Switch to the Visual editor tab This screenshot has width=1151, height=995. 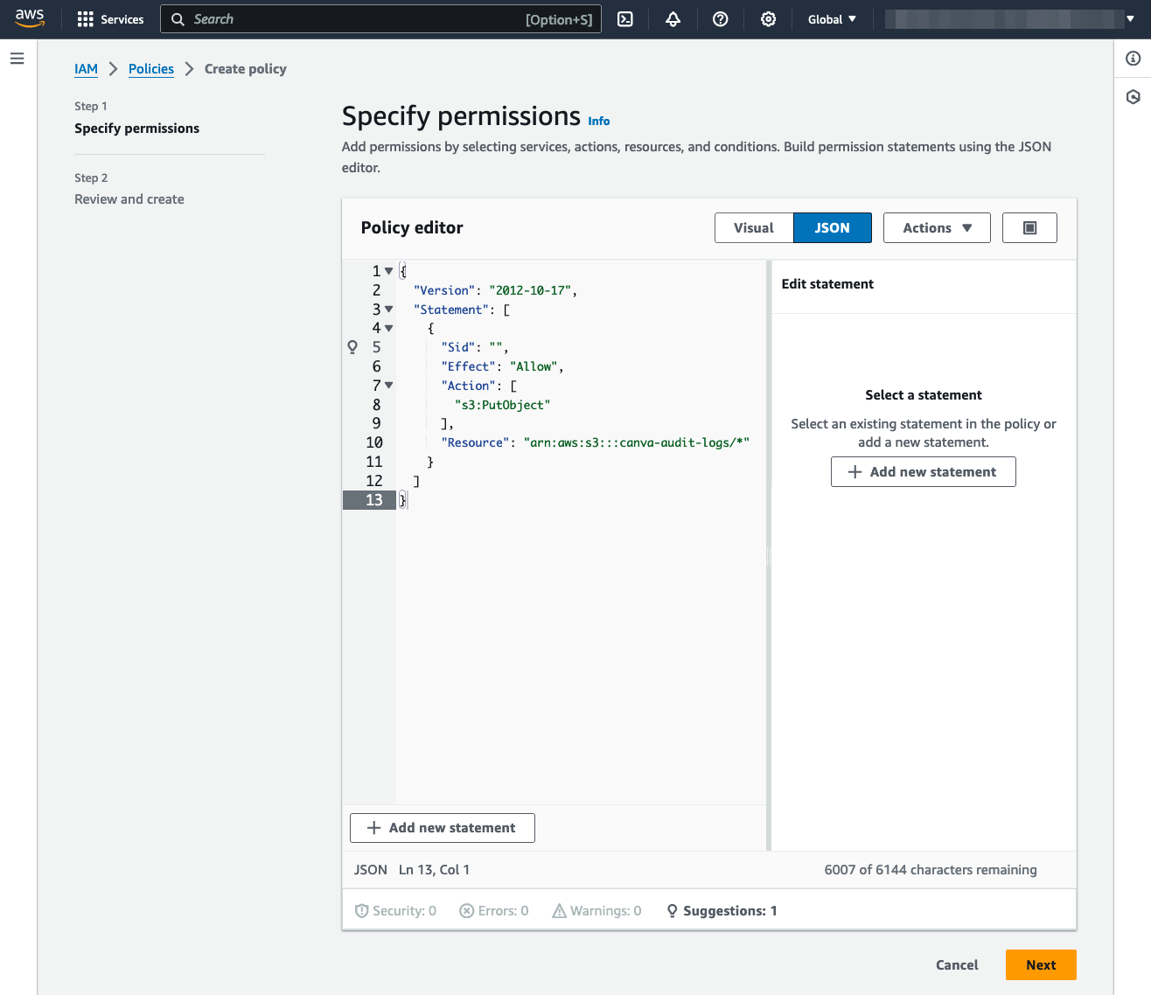click(754, 228)
